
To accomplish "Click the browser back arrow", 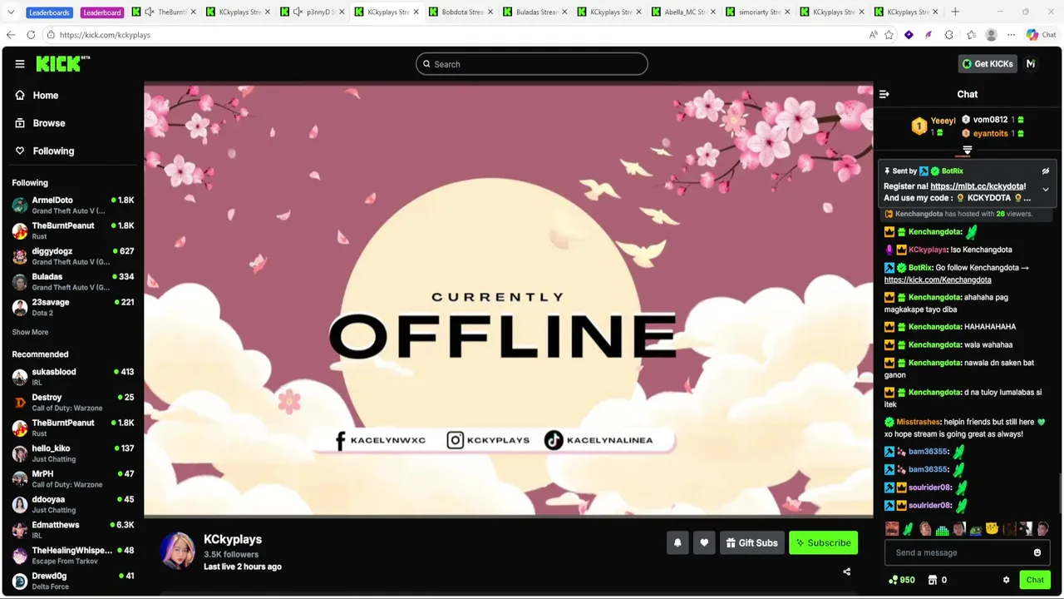I will [x=11, y=35].
